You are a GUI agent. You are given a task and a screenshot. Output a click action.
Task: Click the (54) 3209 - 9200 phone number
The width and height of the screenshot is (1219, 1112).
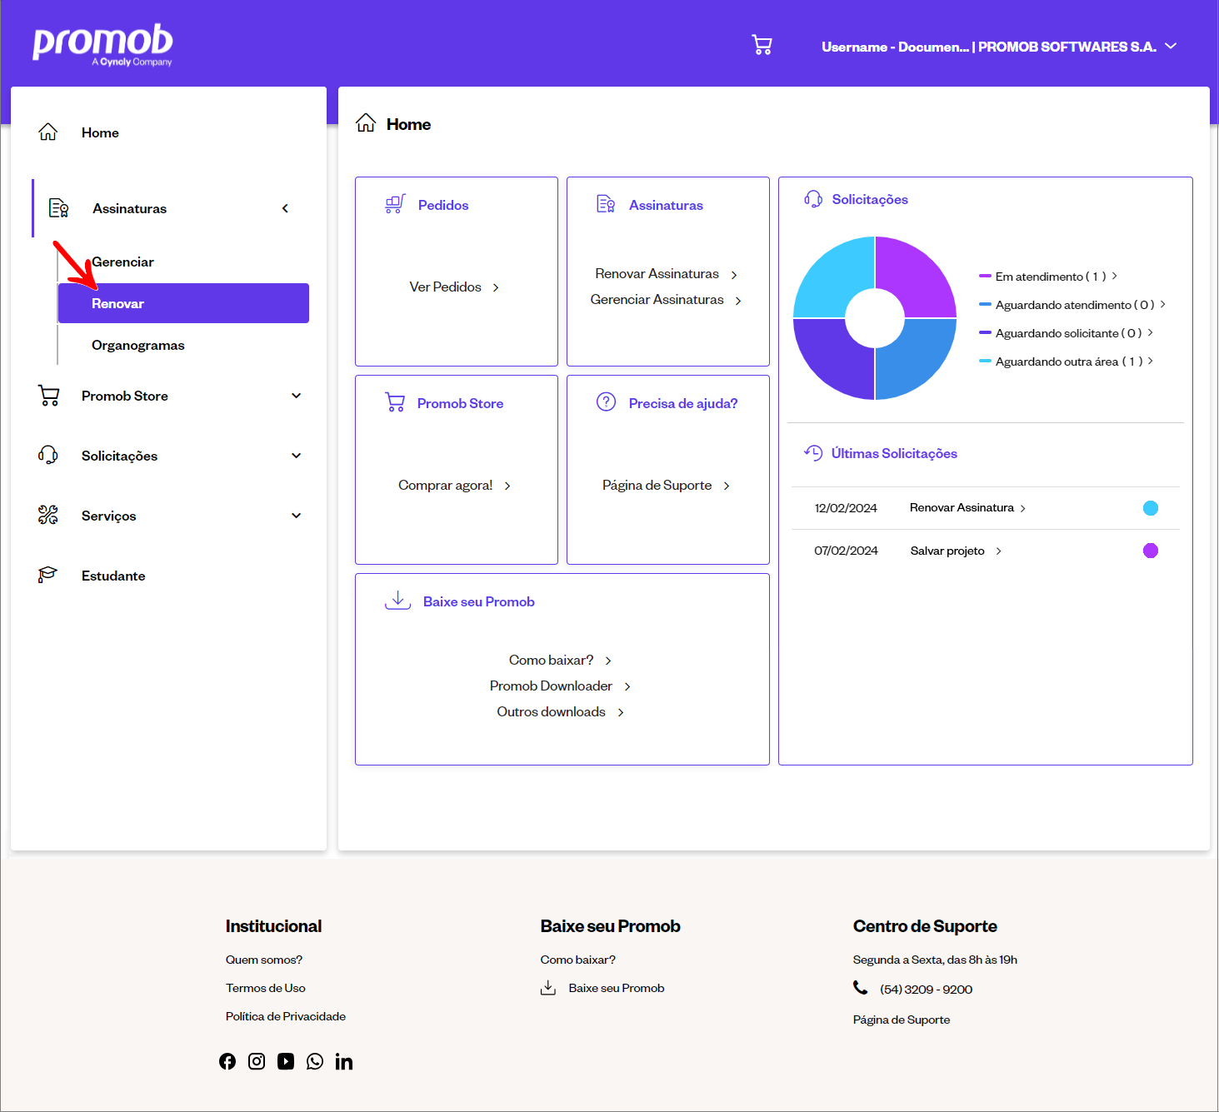[927, 990]
